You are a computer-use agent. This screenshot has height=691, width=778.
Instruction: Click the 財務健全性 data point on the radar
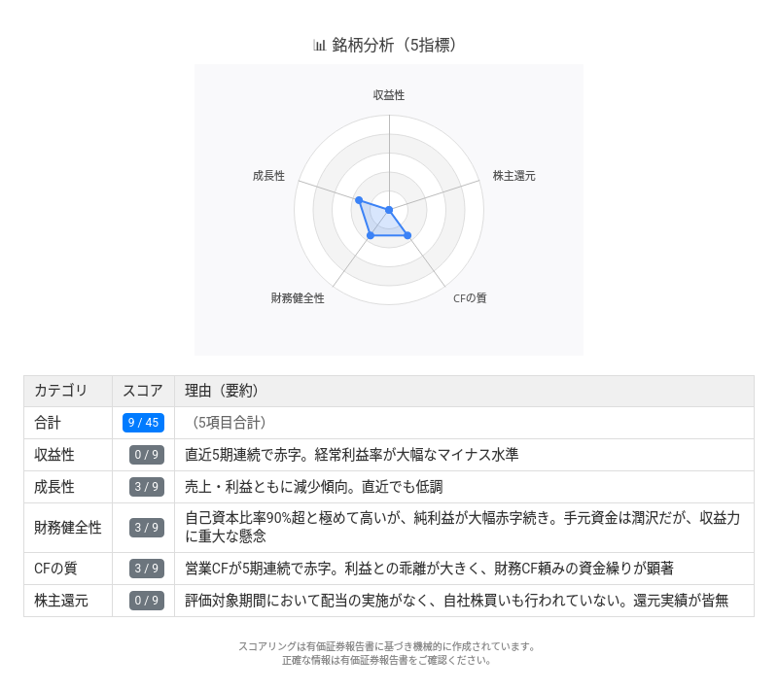[x=371, y=235]
